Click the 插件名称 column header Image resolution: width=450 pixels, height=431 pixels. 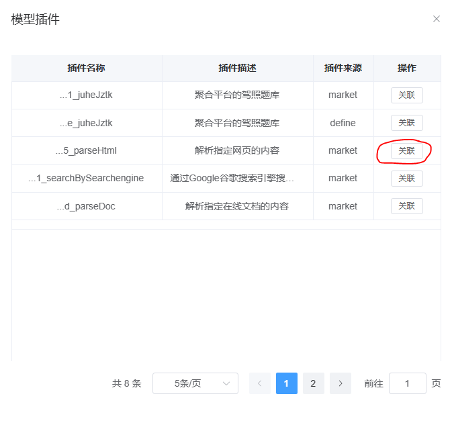pyautogui.click(x=87, y=68)
